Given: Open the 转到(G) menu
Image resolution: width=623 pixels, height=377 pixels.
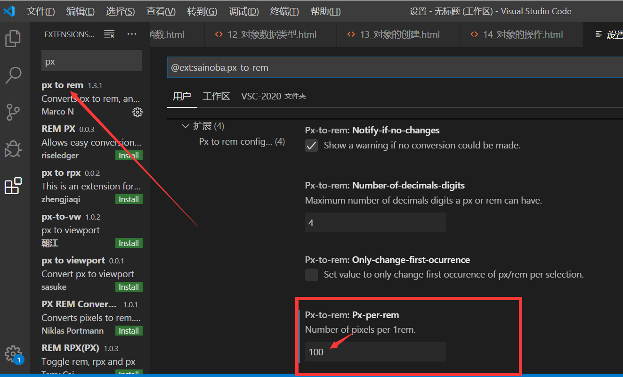Looking at the screenshot, I should tap(202, 11).
